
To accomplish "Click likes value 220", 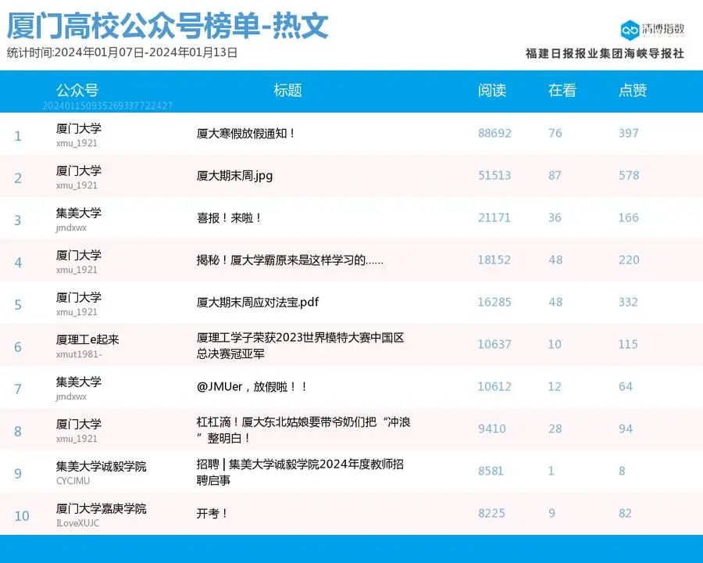I will click(629, 260).
